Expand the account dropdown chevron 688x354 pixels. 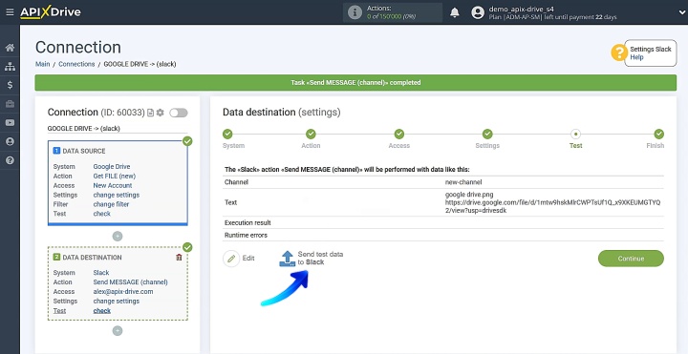[x=681, y=12]
